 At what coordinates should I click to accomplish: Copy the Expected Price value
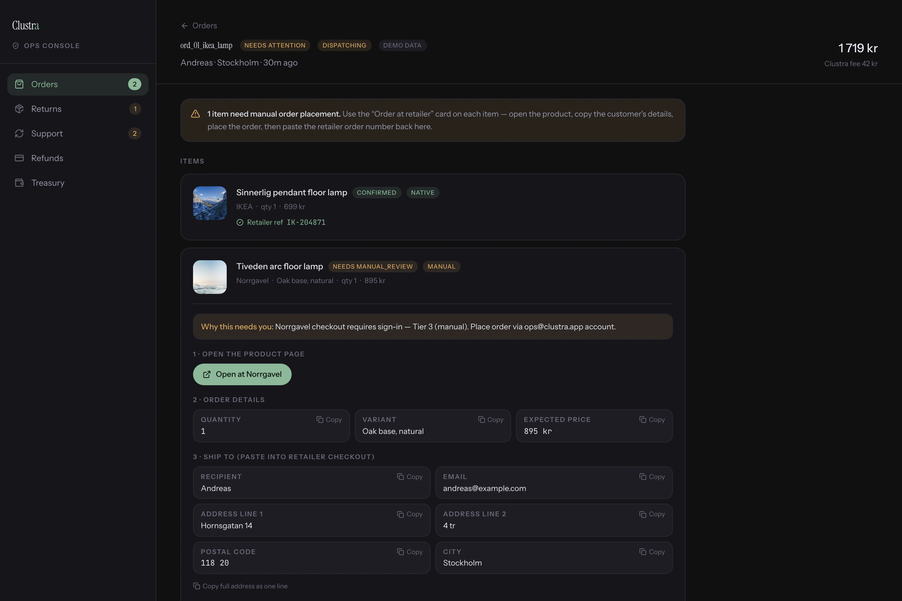(652, 420)
